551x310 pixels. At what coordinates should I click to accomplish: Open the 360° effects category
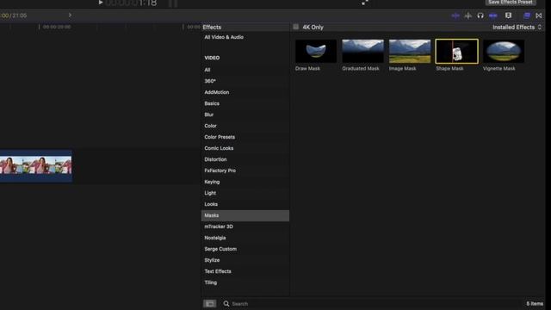[210, 81]
